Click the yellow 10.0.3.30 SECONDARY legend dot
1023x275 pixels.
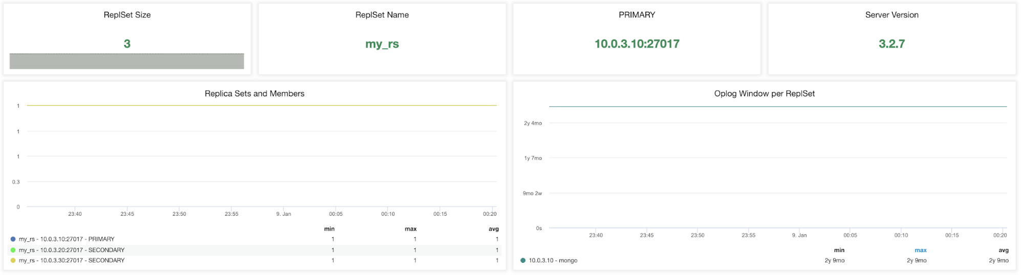13,260
